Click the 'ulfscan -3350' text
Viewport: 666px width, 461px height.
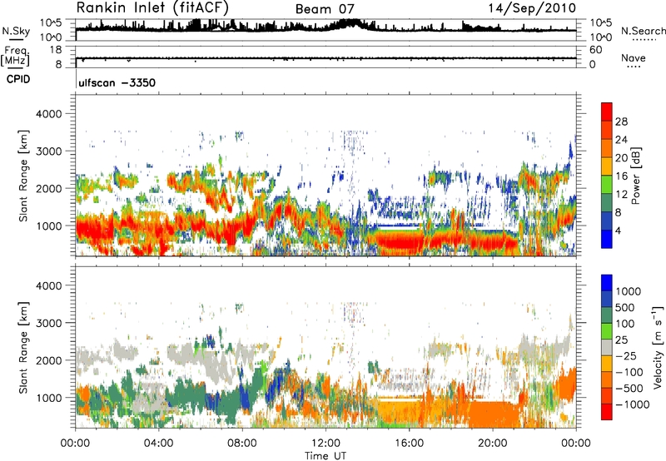(x=117, y=82)
